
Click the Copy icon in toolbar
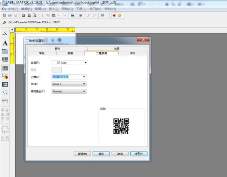tap(48, 15)
